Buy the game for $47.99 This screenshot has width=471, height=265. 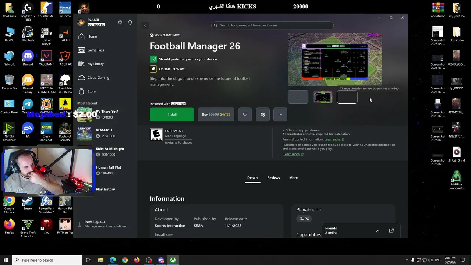click(216, 114)
